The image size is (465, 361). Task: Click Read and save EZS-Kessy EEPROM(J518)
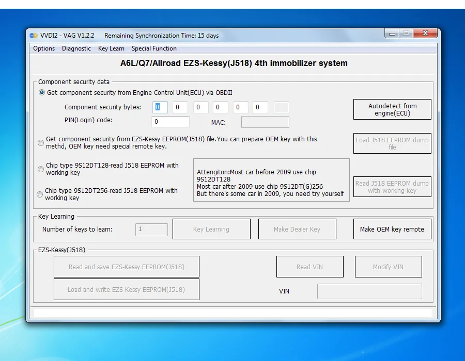(127, 267)
